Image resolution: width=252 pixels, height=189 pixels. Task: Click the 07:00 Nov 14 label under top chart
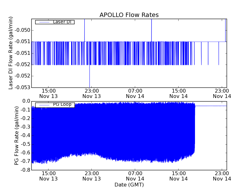click(x=135, y=94)
